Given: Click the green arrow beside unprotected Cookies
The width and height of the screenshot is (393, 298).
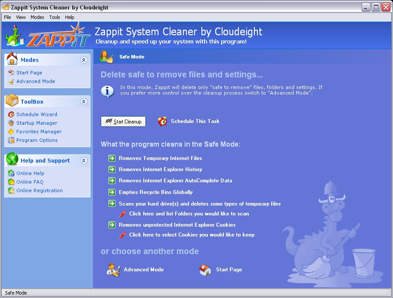Looking at the screenshot, I should click(112, 225).
